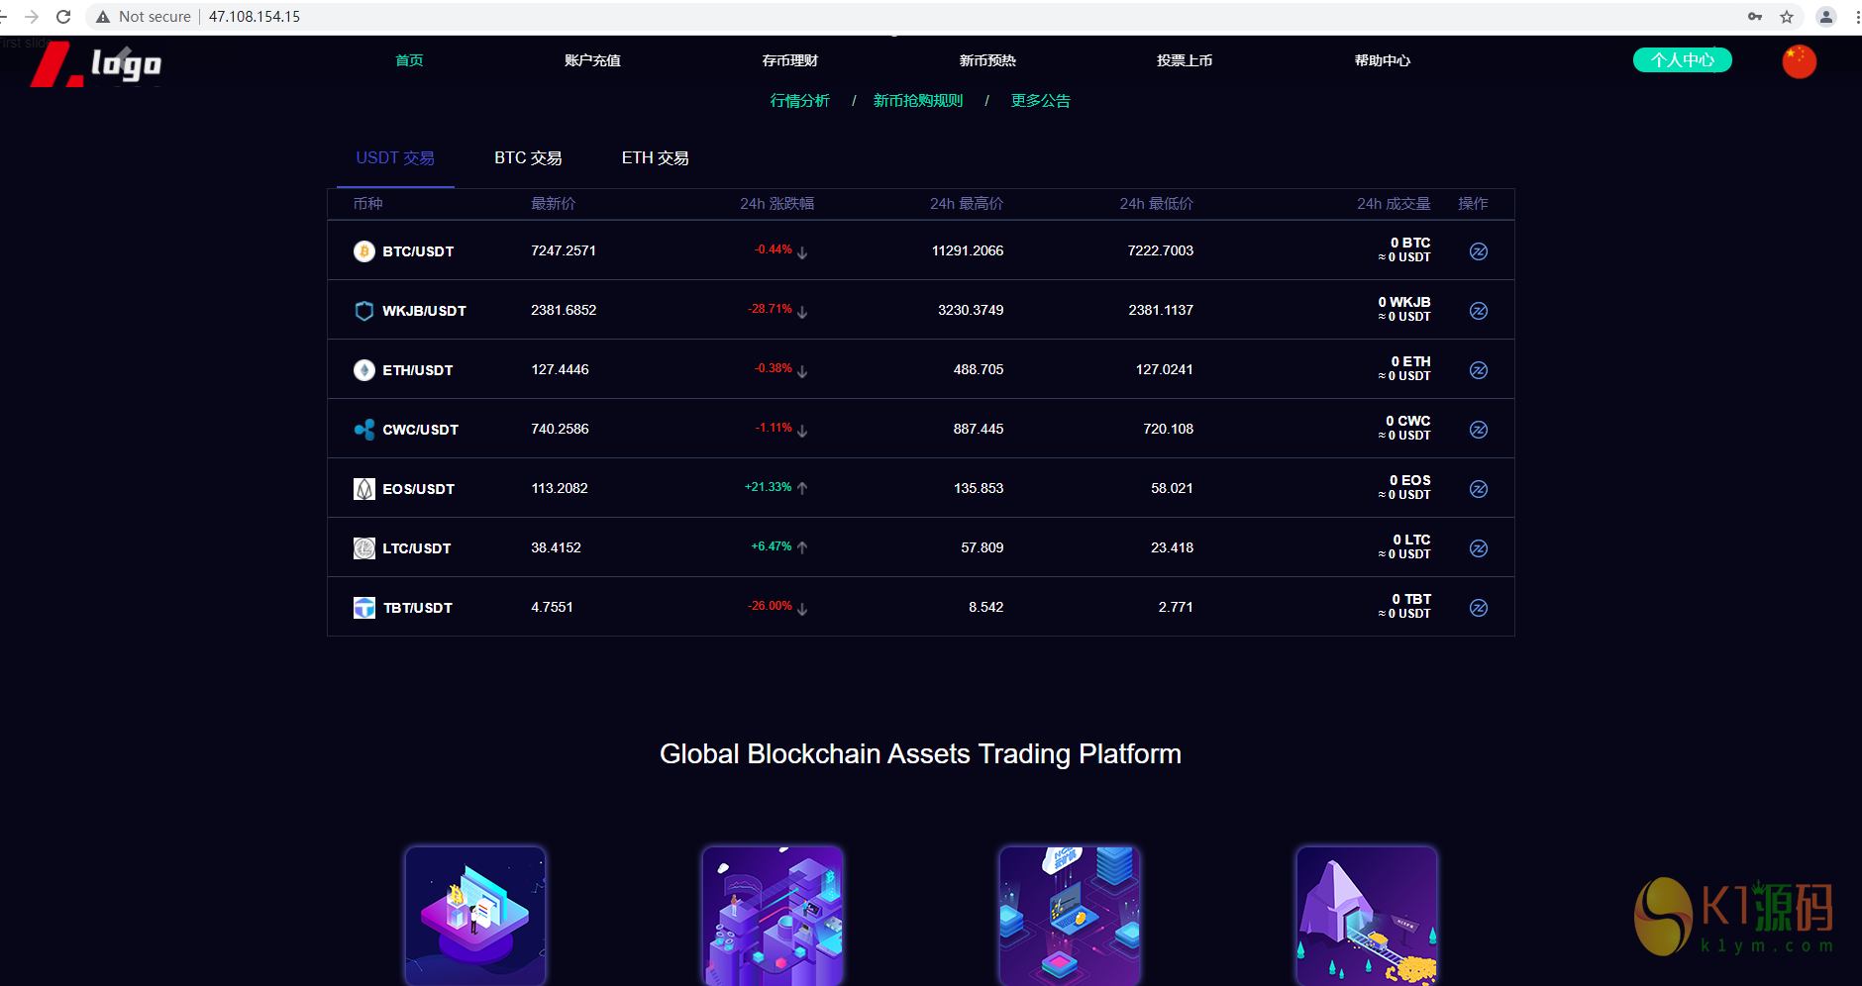The height and width of the screenshot is (986, 1862).
Task: Click the EOS change value +21.33%
Action: tap(769, 487)
